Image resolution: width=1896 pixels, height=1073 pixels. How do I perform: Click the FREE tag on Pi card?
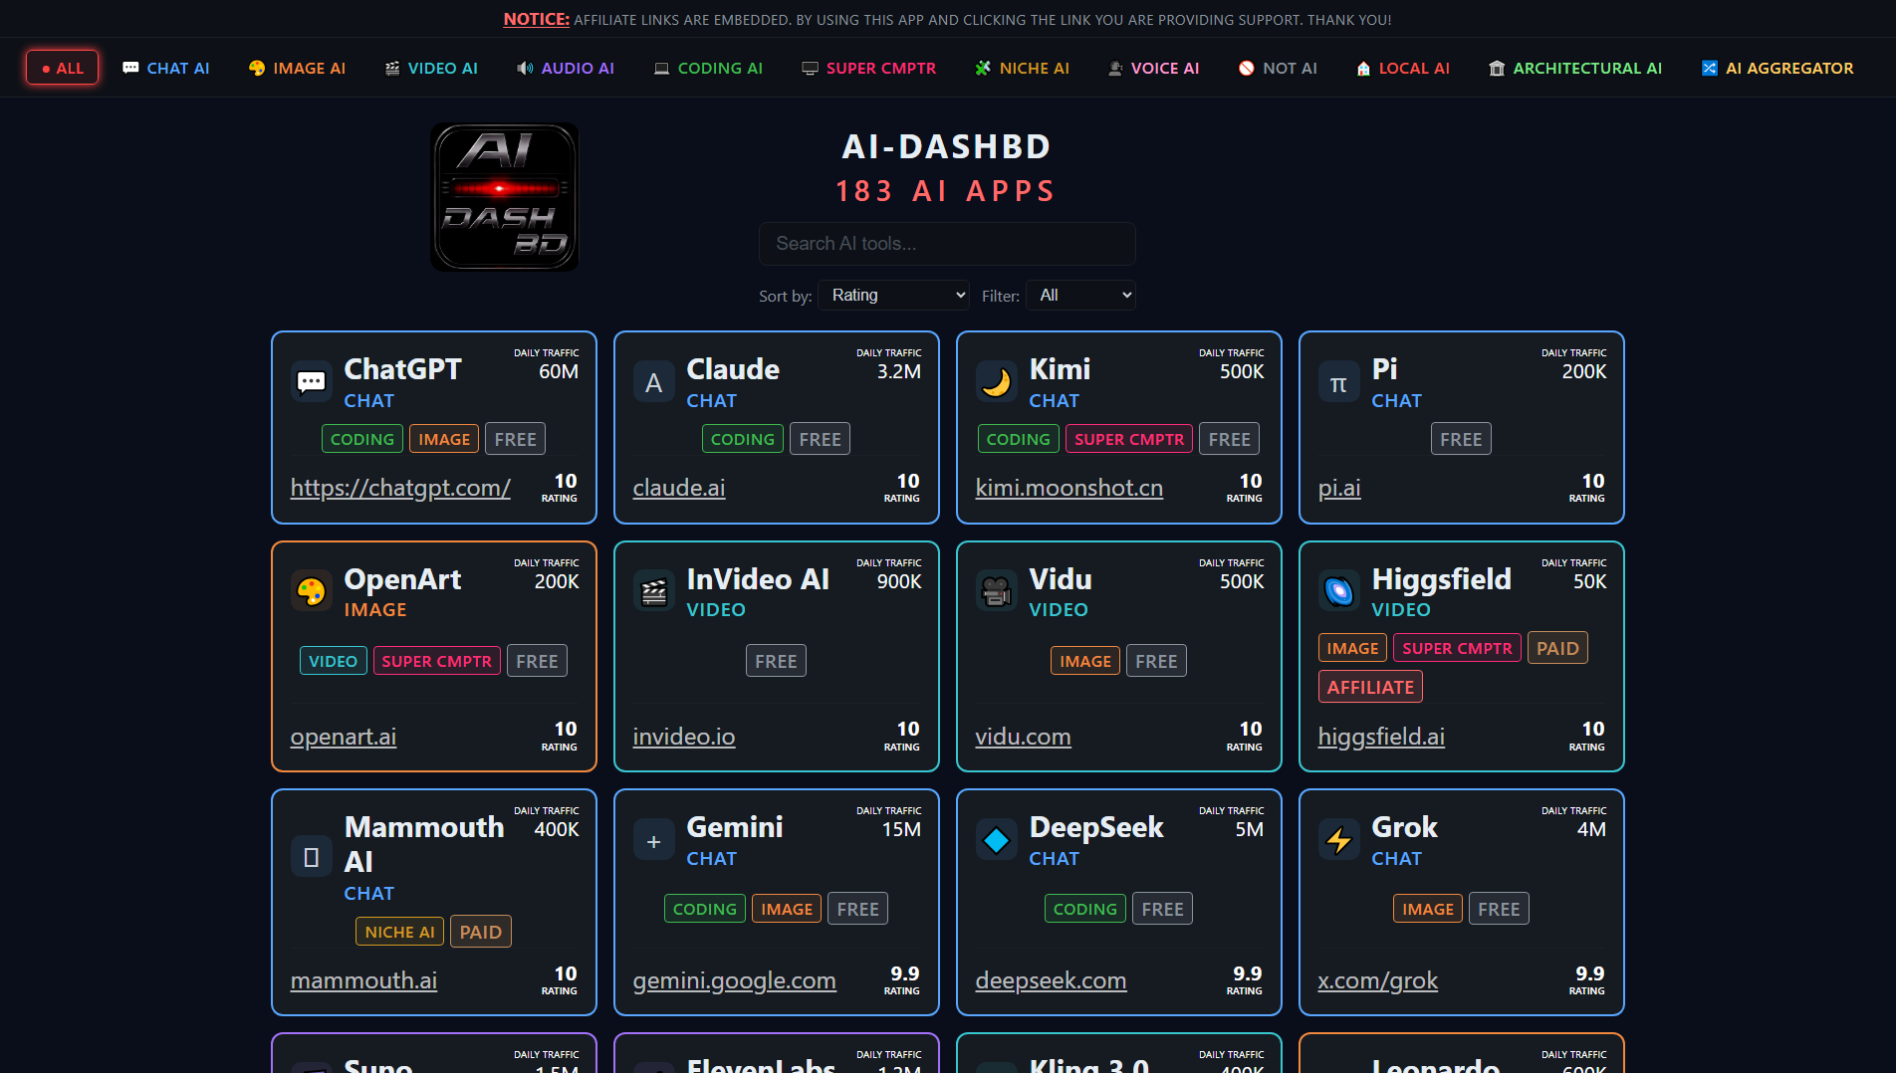(x=1461, y=439)
